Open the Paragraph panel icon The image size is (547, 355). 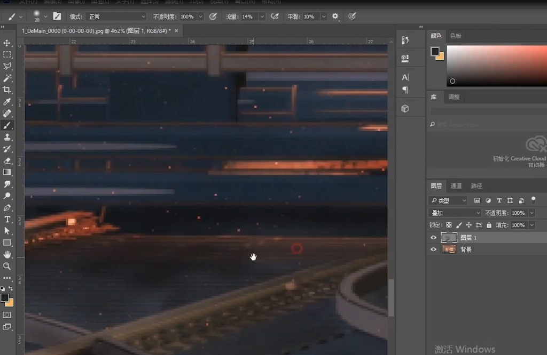click(x=405, y=90)
